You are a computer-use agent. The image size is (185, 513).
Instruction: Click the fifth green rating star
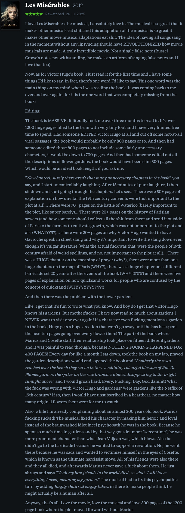(41, 14)
